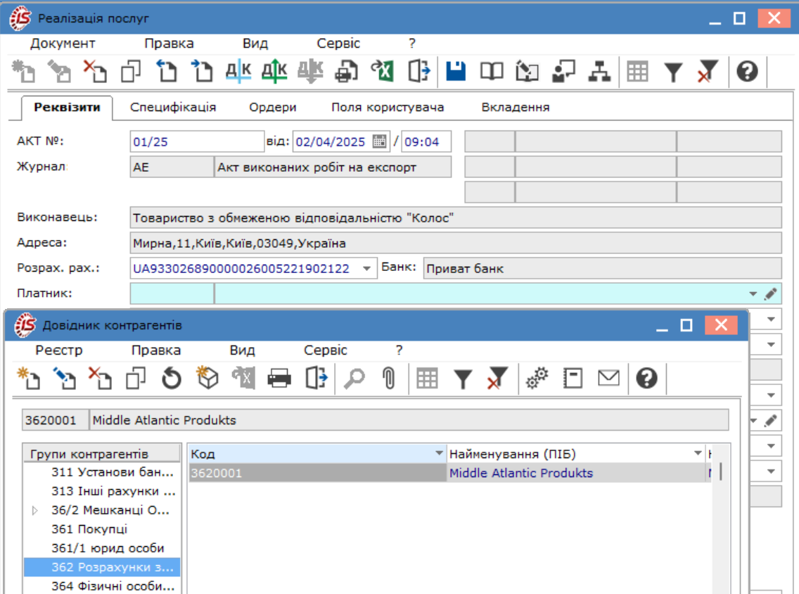Click the hierarchy structure icon in main toolbar

pos(599,71)
